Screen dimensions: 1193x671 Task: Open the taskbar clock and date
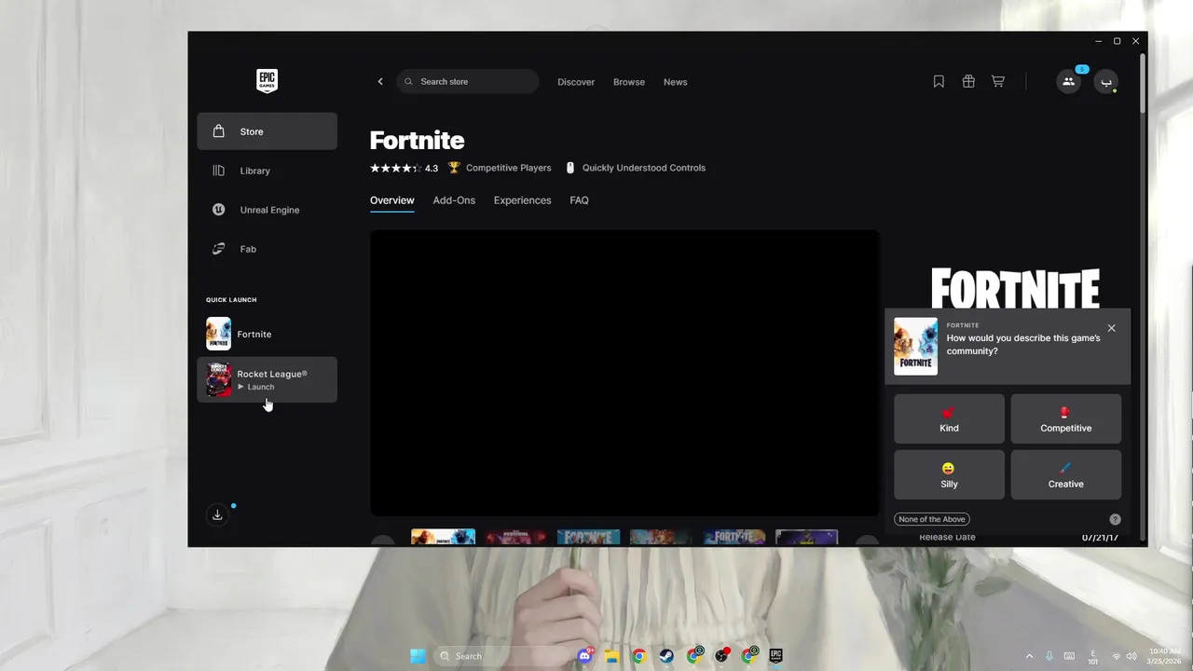(x=1165, y=656)
